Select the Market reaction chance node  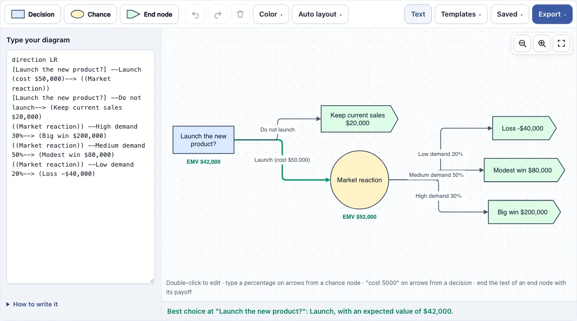click(360, 180)
